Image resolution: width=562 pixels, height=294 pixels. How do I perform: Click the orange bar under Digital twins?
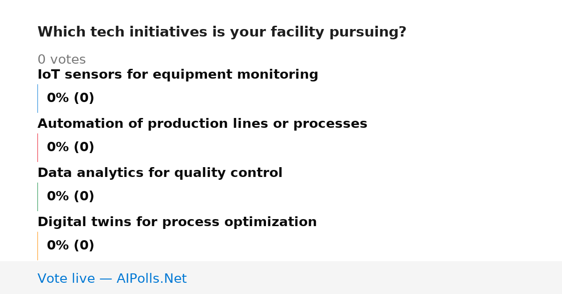(x=37, y=246)
